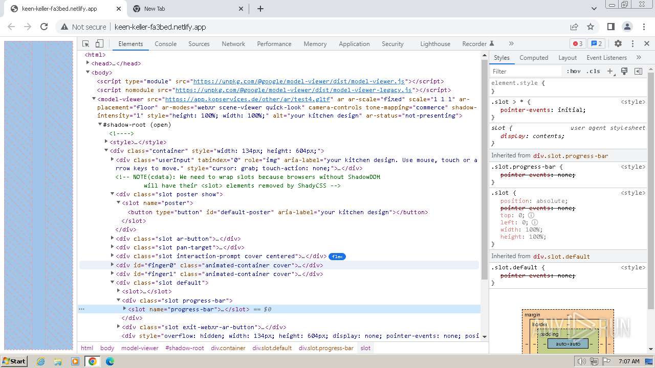
Task: Open the Event Listeners tab
Action: (606, 58)
